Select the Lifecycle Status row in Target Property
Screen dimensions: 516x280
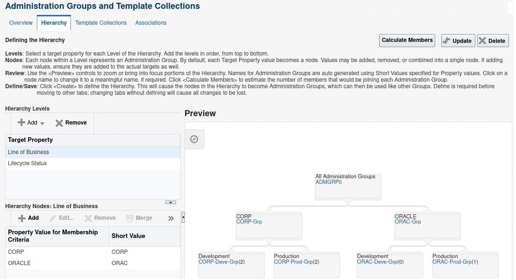pos(28,163)
